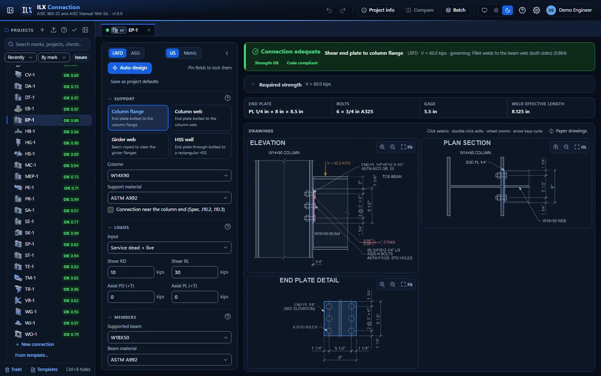Select the Column web support option
601x376 pixels.
click(201, 118)
